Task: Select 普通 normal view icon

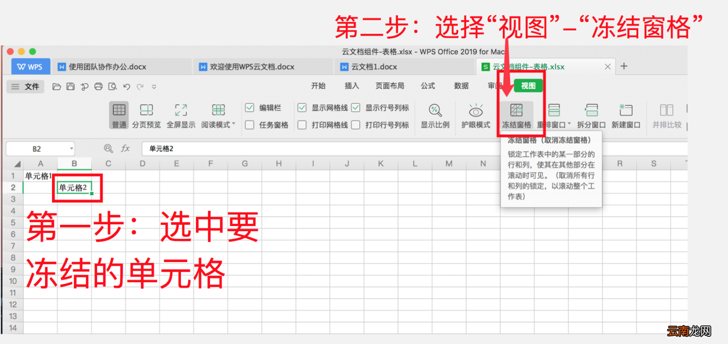Action: point(119,115)
